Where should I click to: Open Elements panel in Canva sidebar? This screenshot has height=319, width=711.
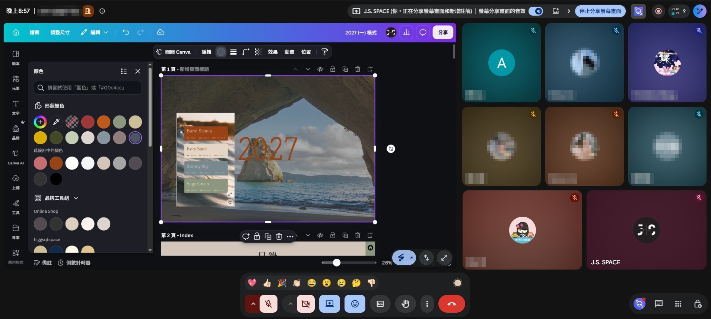pos(16,83)
